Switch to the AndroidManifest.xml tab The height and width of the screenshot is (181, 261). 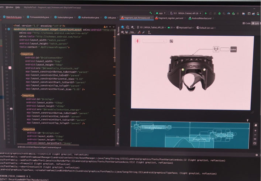tap(200, 18)
